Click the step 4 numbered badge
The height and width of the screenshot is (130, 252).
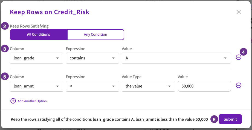(244, 52)
